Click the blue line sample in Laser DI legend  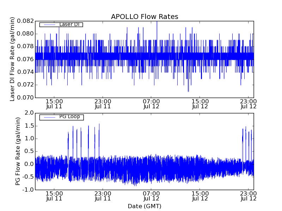[x=49, y=25]
